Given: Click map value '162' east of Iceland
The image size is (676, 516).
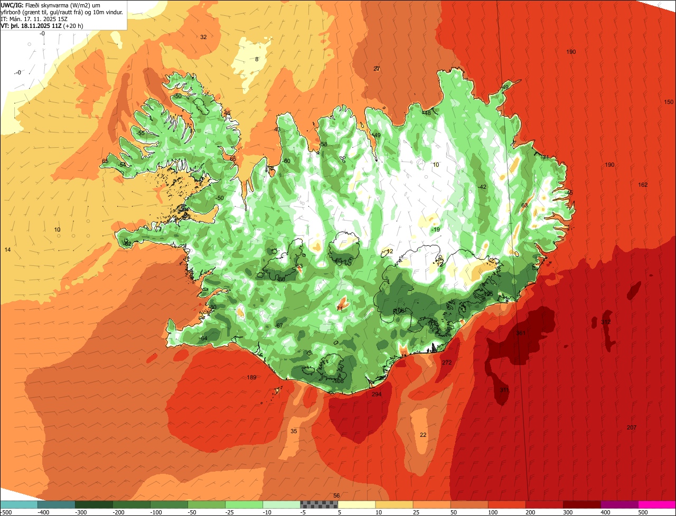Looking at the screenshot, I should (643, 185).
